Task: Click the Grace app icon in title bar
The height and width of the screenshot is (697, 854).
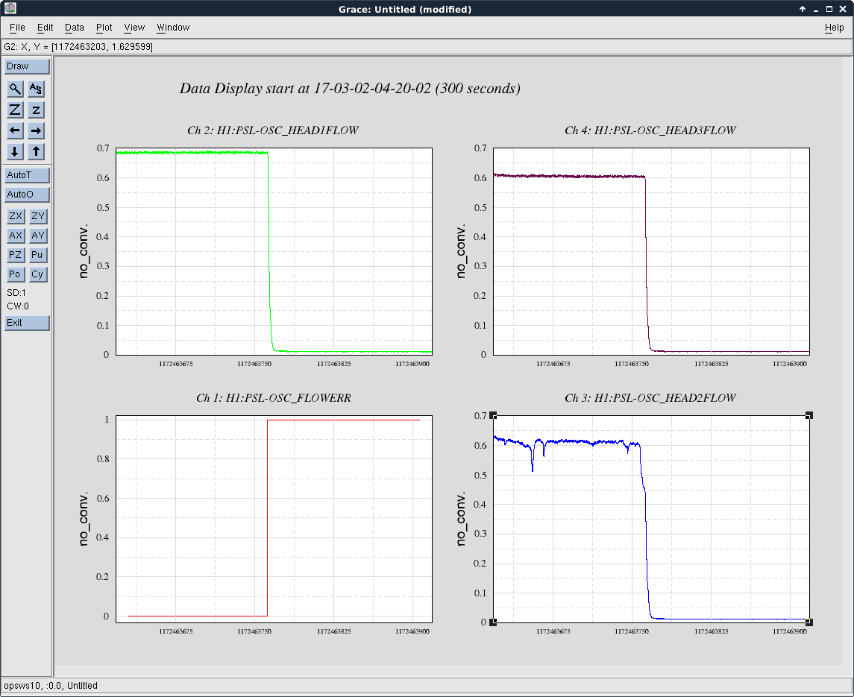Action: click(10, 9)
